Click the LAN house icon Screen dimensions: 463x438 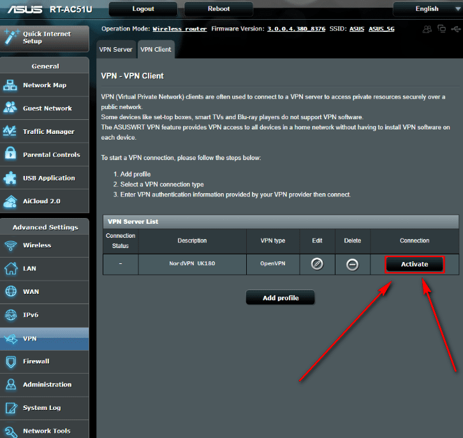(11, 268)
